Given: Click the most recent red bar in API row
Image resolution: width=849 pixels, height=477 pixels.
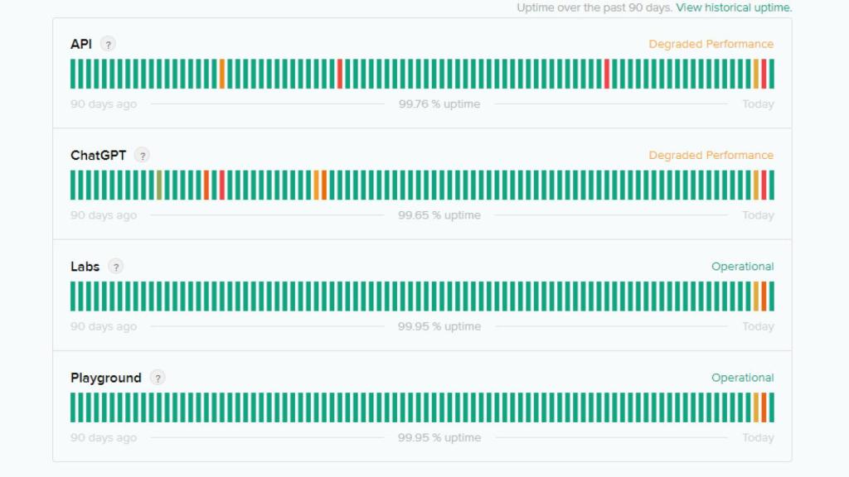Looking at the screenshot, I should point(764,74).
